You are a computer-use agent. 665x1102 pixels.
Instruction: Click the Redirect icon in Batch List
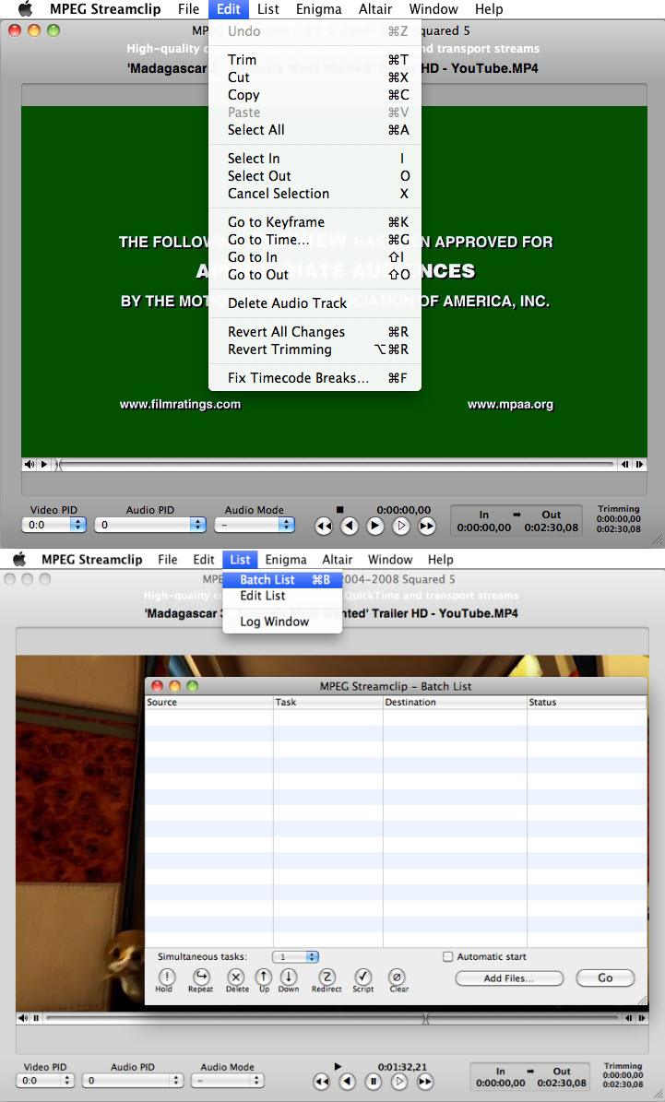click(x=327, y=977)
